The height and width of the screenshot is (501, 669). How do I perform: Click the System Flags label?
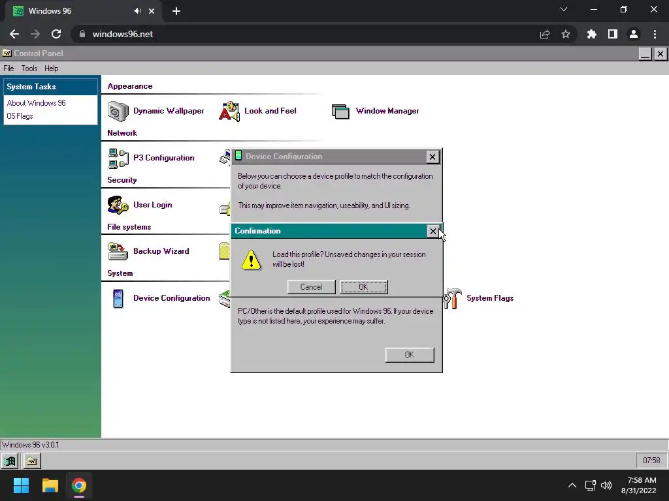tap(490, 298)
